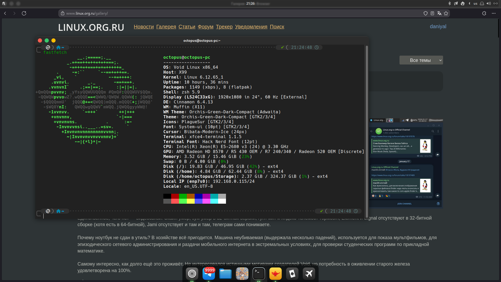
Task: Toggle the us keyboard layout indicator
Action: coord(475,3)
